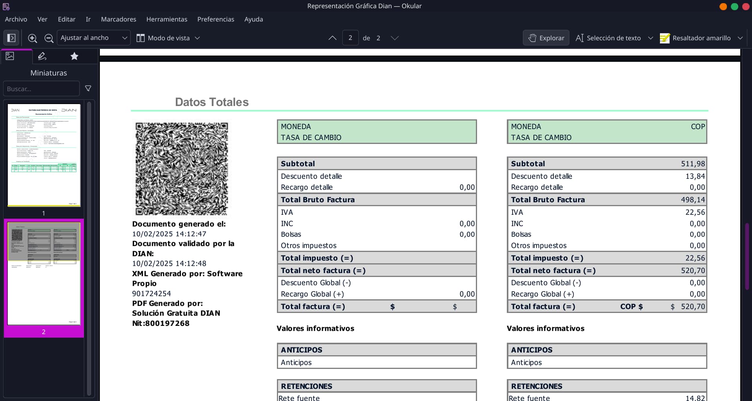This screenshot has width=752, height=401.
Task: Expand the text selection tool options arrow
Action: [x=651, y=38]
